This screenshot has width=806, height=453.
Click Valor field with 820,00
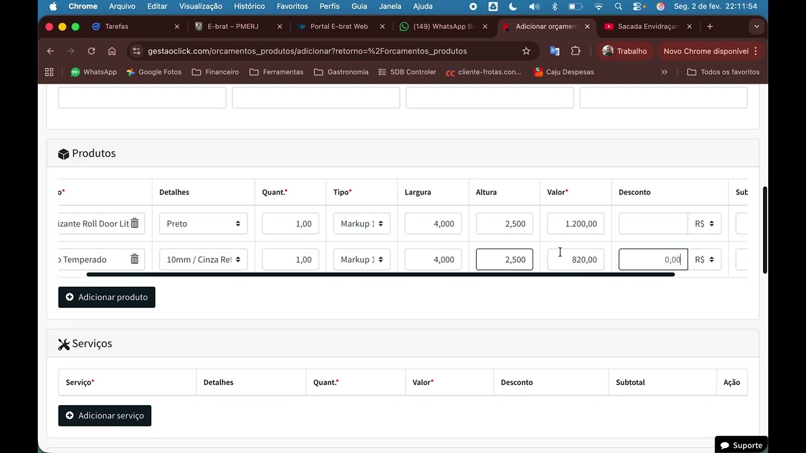[x=576, y=259]
